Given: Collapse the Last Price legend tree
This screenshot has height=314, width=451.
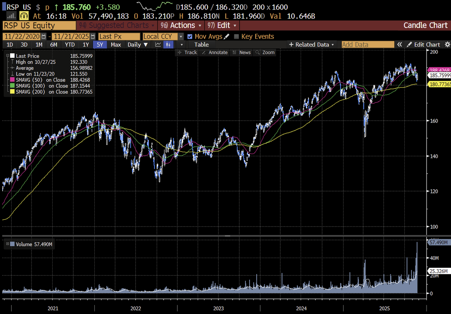Looking at the screenshot, I should [x=7, y=56].
